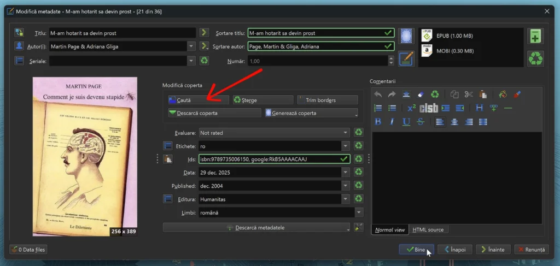Screen dimensions: 560x266
Task: Open the manage authors editor icon
Action: (x=20, y=46)
